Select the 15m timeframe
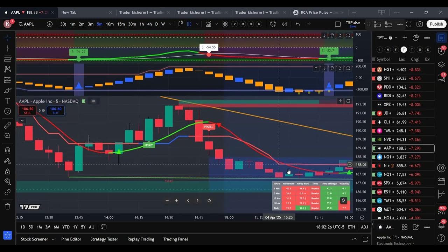The width and height of the screenshot is (448, 252). (x=121, y=24)
